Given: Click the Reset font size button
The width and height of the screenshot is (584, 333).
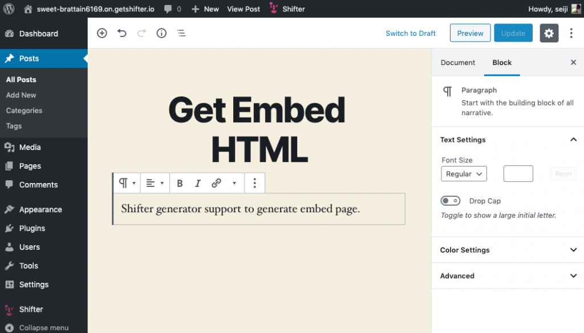Looking at the screenshot, I should point(563,173).
